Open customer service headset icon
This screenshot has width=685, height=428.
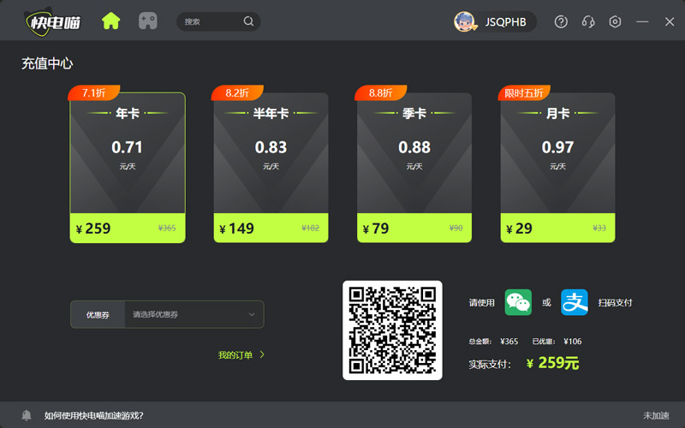pyautogui.click(x=588, y=21)
